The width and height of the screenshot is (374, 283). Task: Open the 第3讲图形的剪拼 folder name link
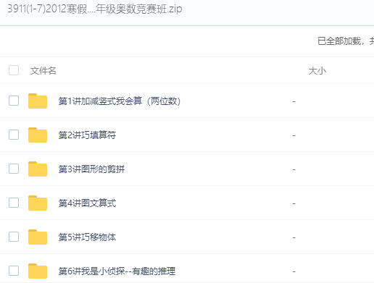click(x=91, y=169)
